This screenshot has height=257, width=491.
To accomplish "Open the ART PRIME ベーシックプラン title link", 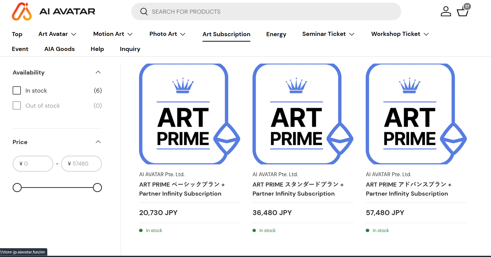I will 182,189.
